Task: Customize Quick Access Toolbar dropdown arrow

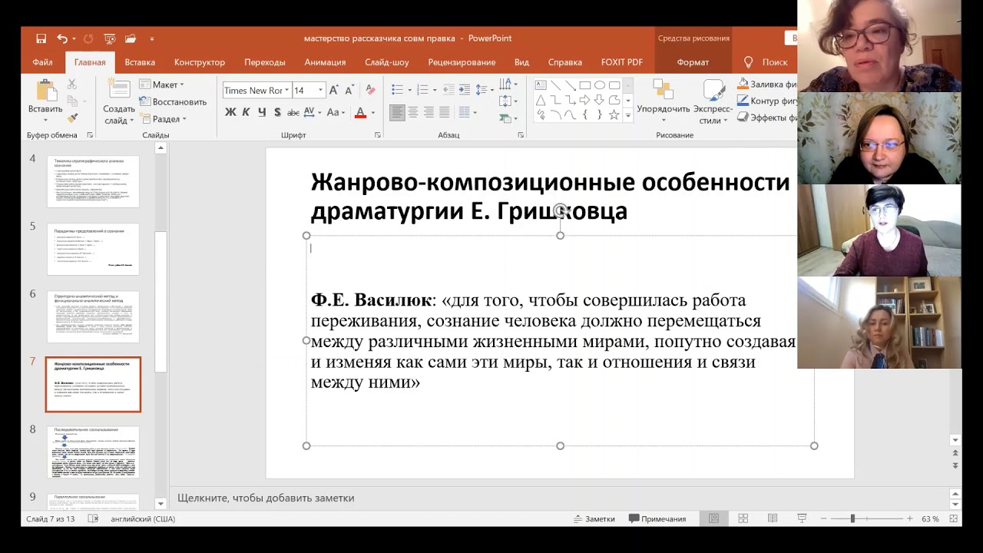Action: [152, 38]
